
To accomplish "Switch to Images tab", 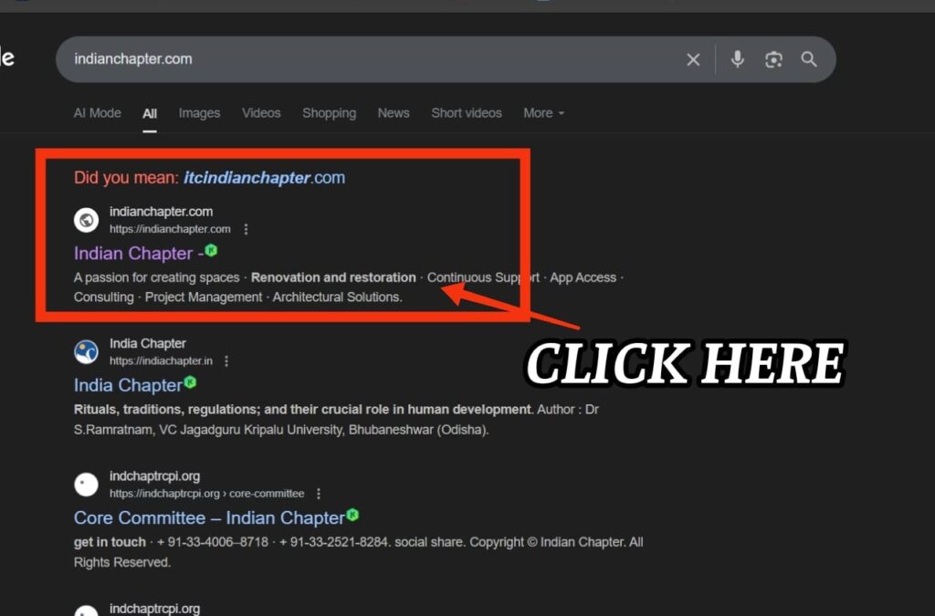I will (x=199, y=113).
